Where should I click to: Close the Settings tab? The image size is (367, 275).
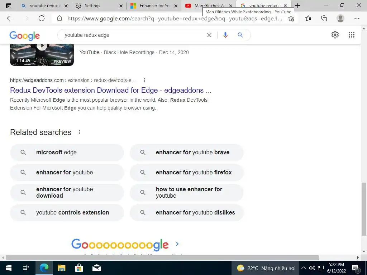click(121, 6)
